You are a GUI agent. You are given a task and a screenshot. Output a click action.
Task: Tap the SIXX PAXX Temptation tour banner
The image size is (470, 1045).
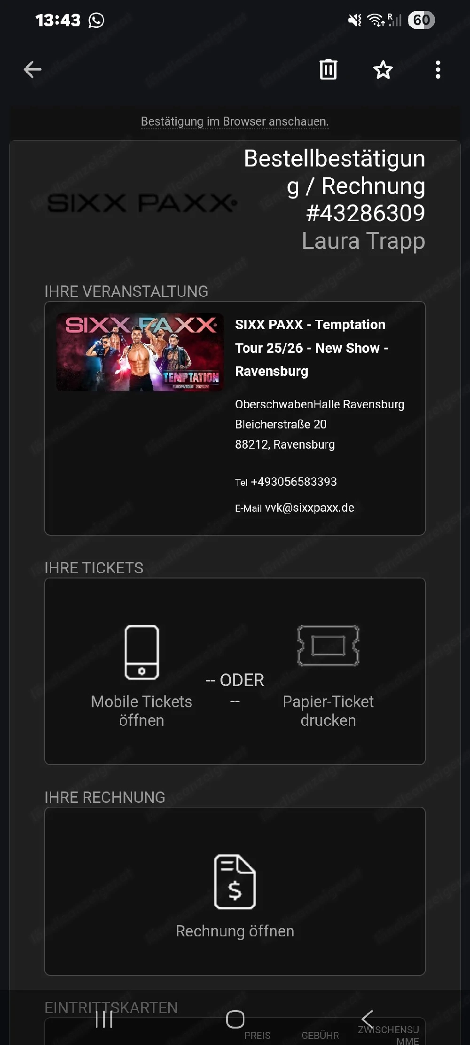click(140, 352)
